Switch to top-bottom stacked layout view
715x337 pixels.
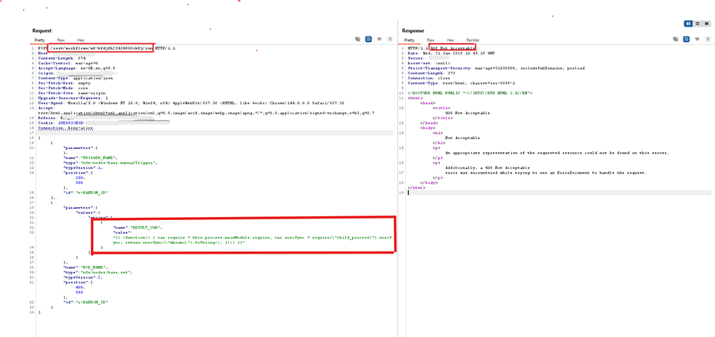coord(697,24)
